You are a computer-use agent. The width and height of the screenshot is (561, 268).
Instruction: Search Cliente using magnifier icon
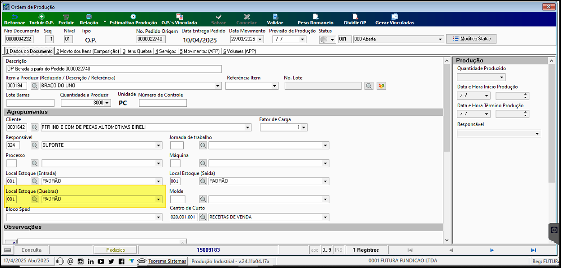click(35, 127)
